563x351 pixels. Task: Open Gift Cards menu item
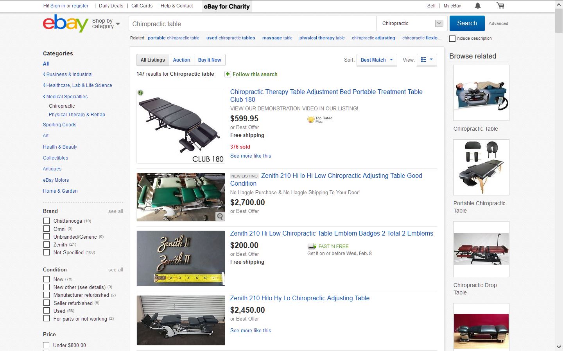point(142,6)
